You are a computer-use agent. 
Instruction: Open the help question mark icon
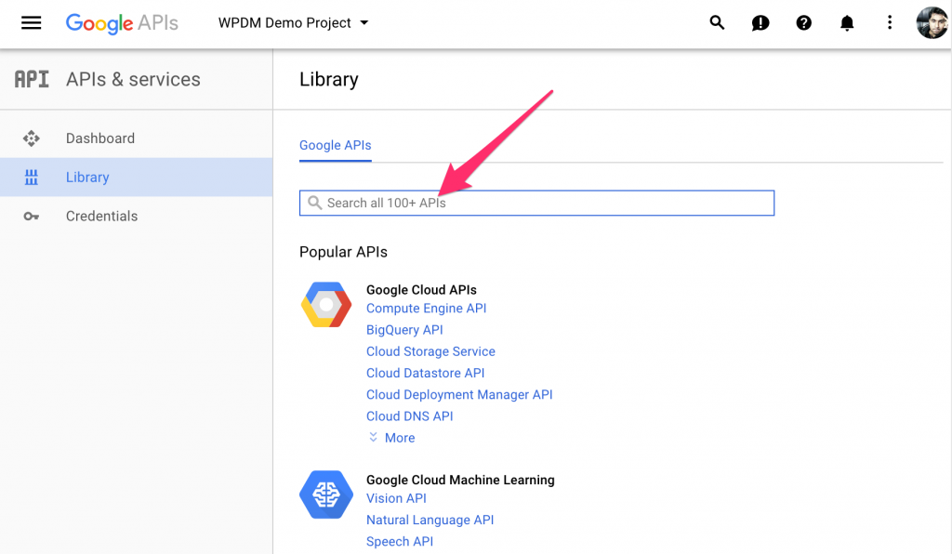pos(804,23)
